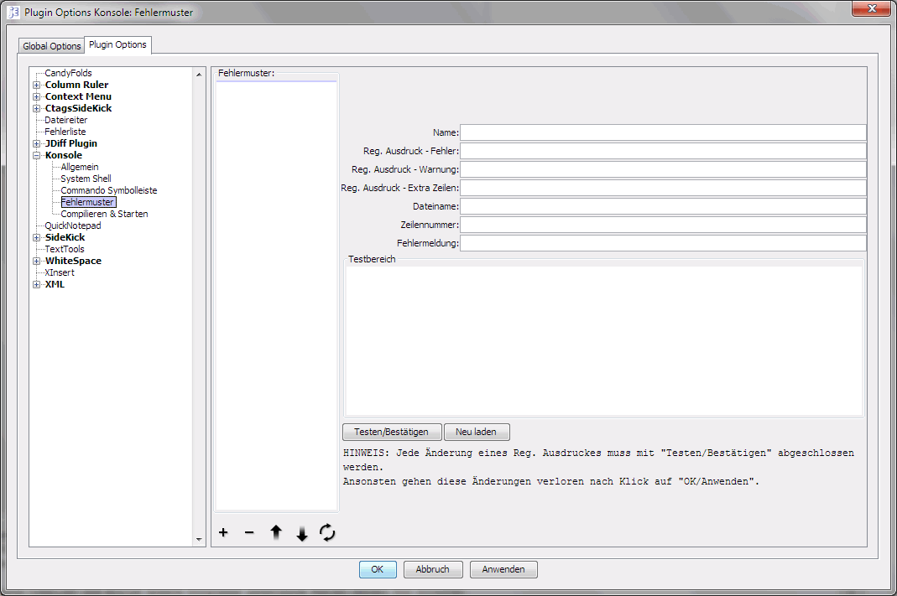This screenshot has height=596, width=897.
Task: Focus the Name text field
Action: [x=662, y=132]
